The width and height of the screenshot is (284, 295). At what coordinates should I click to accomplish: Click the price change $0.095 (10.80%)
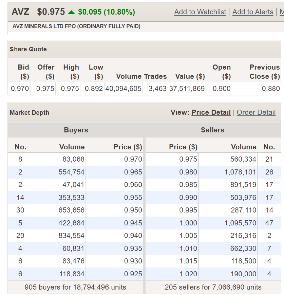pos(107,12)
